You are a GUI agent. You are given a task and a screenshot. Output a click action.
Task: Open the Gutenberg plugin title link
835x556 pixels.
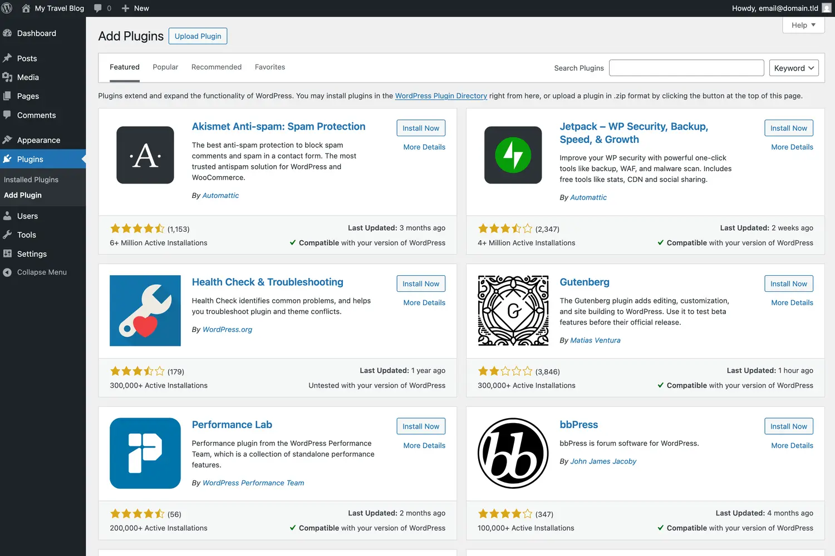coord(584,282)
